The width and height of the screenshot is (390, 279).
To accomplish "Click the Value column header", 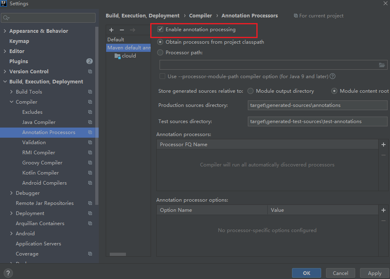I will pyautogui.click(x=323, y=210).
